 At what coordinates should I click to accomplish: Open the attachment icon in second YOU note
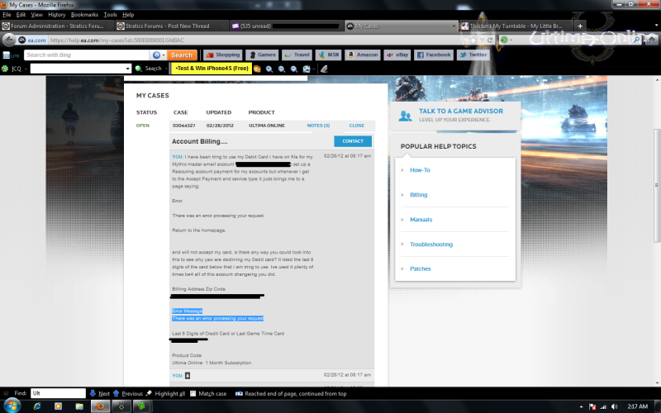(x=188, y=375)
